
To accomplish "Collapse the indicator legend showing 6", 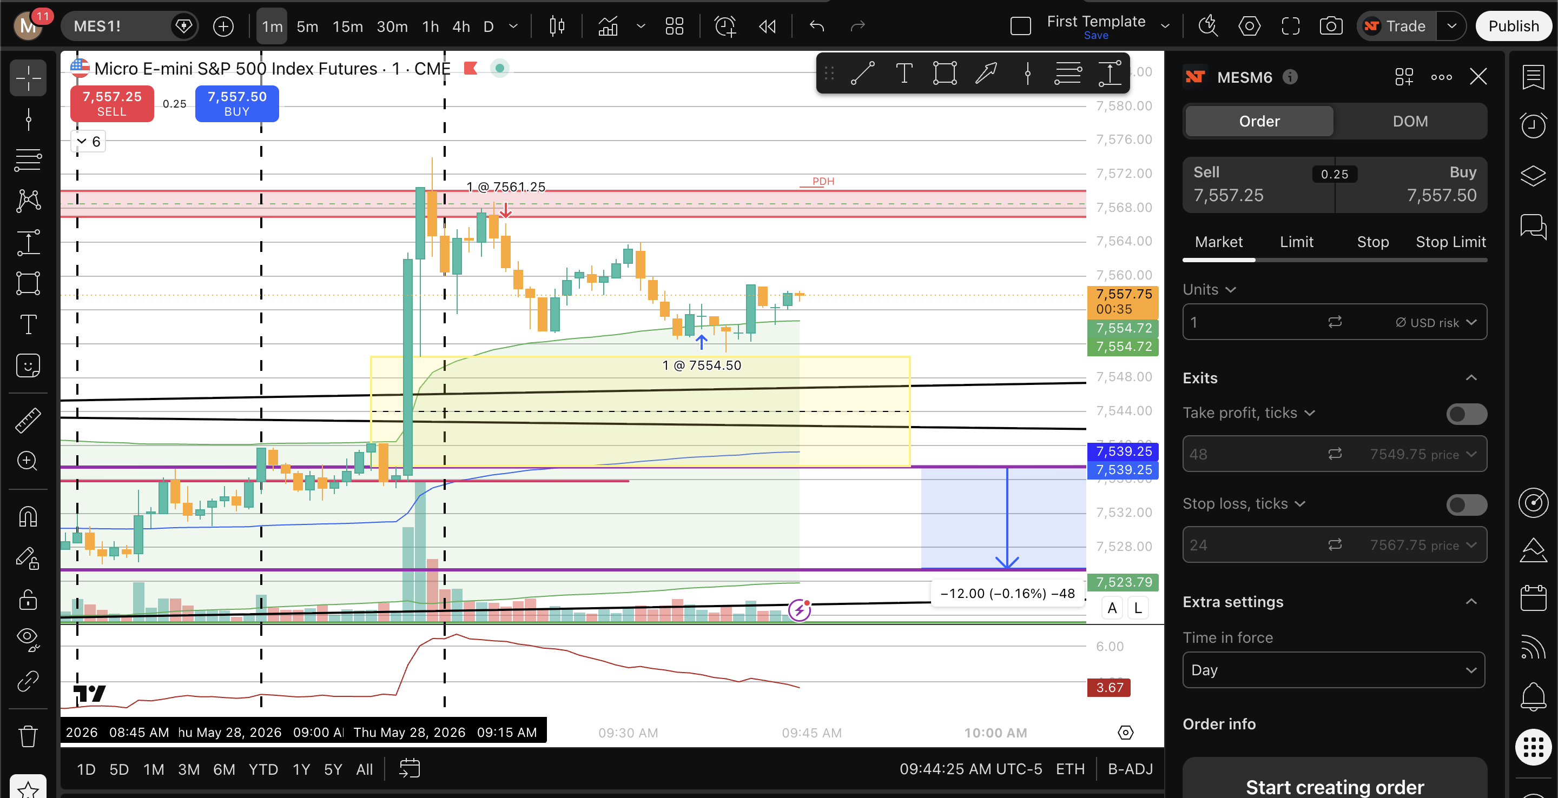I will [x=88, y=142].
